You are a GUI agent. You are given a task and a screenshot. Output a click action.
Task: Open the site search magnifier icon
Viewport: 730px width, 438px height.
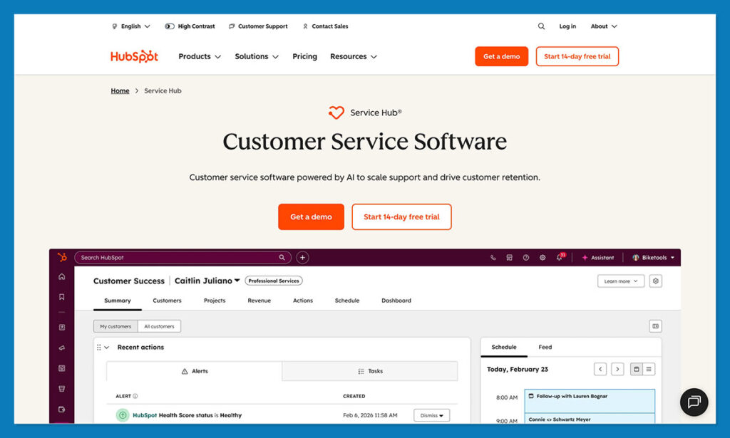coord(541,26)
